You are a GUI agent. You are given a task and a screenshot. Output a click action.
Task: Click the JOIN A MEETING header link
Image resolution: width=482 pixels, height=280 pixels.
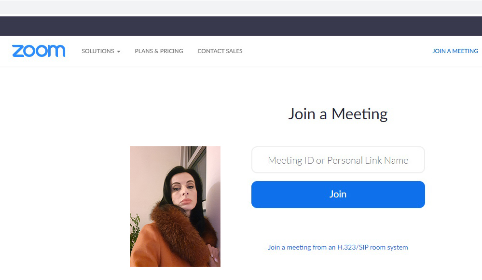pos(455,51)
